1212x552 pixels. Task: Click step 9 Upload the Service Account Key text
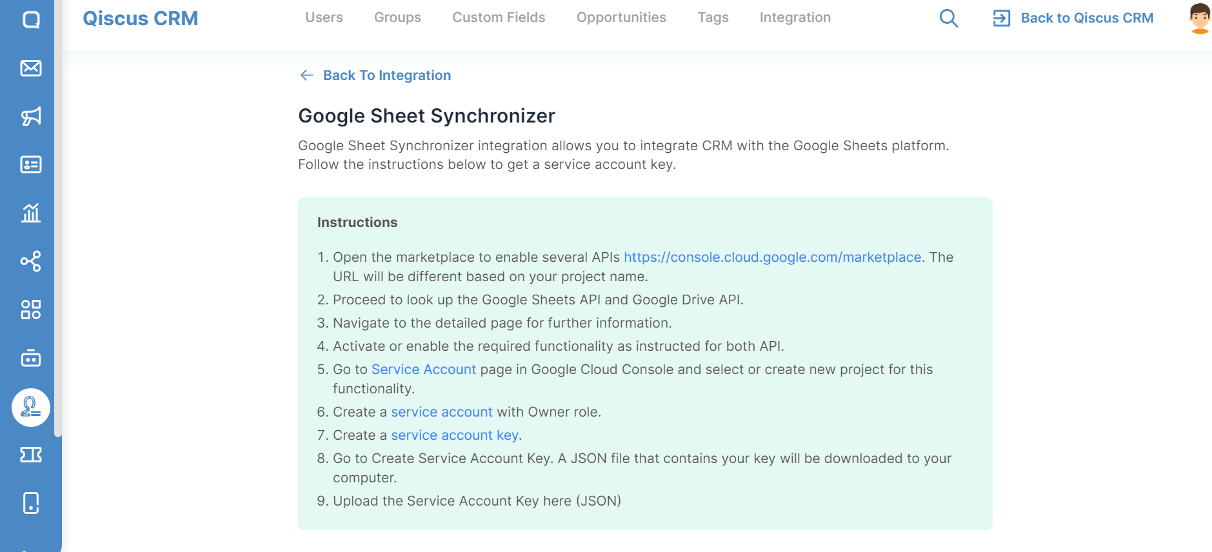click(477, 501)
